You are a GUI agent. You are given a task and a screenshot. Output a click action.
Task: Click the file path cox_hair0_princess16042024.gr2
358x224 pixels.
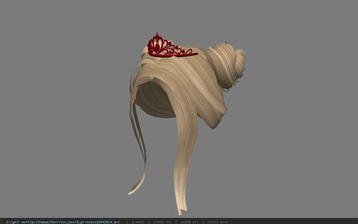[x=63, y=222]
